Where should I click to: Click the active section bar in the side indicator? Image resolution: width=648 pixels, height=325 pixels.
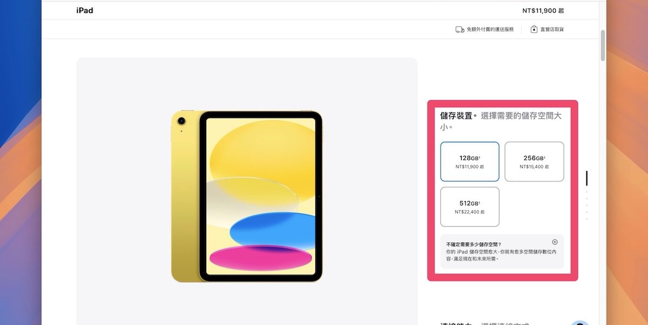[587, 178]
